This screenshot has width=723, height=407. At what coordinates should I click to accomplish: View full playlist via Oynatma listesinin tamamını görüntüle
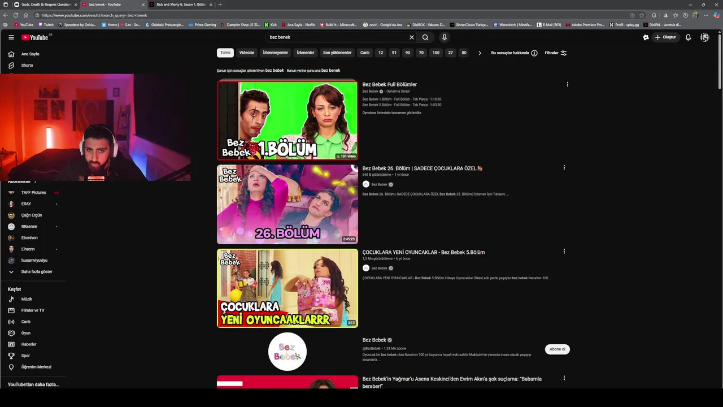point(391,112)
